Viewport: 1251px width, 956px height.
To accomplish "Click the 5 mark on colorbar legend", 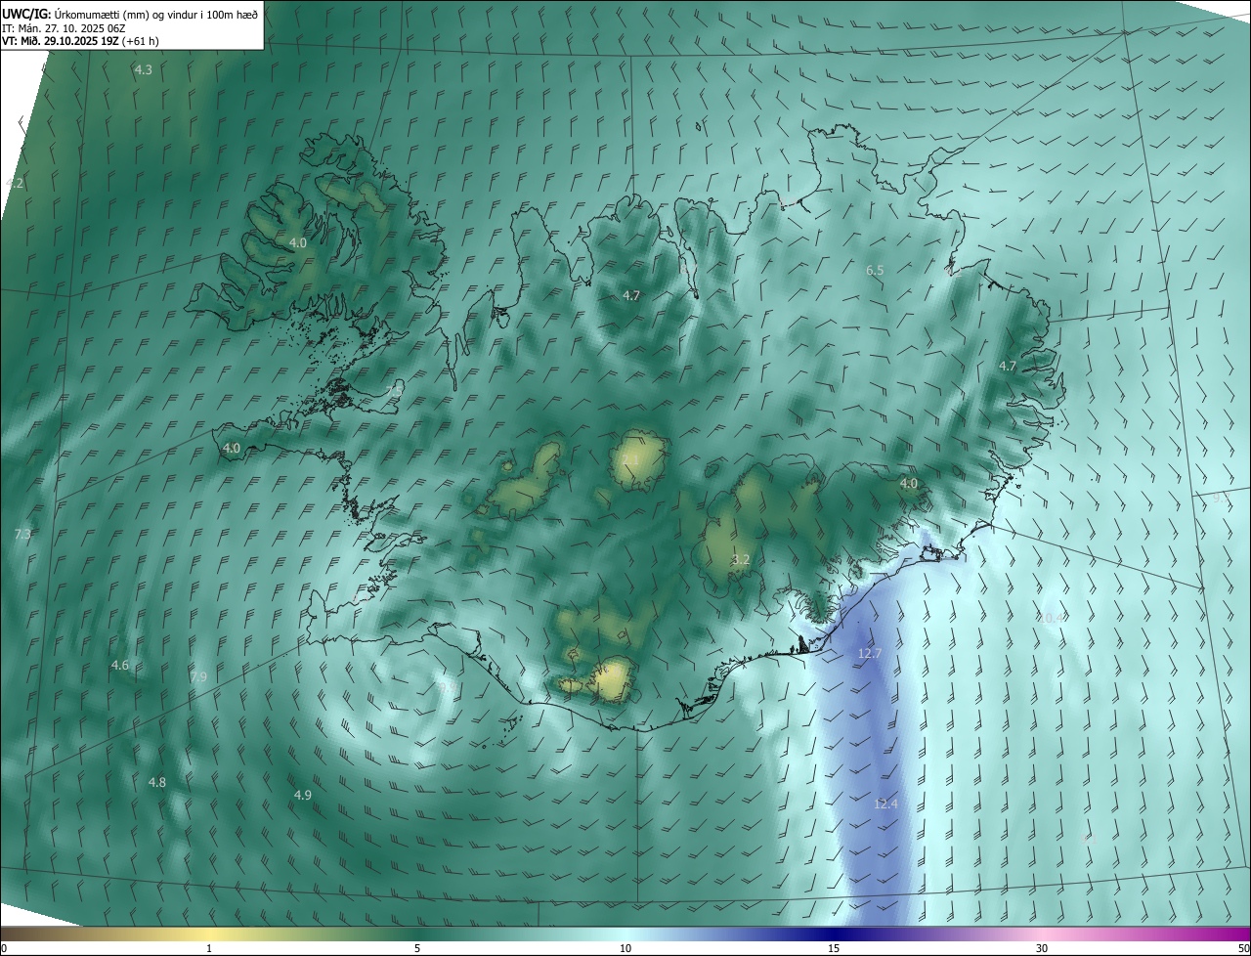I will [417, 948].
